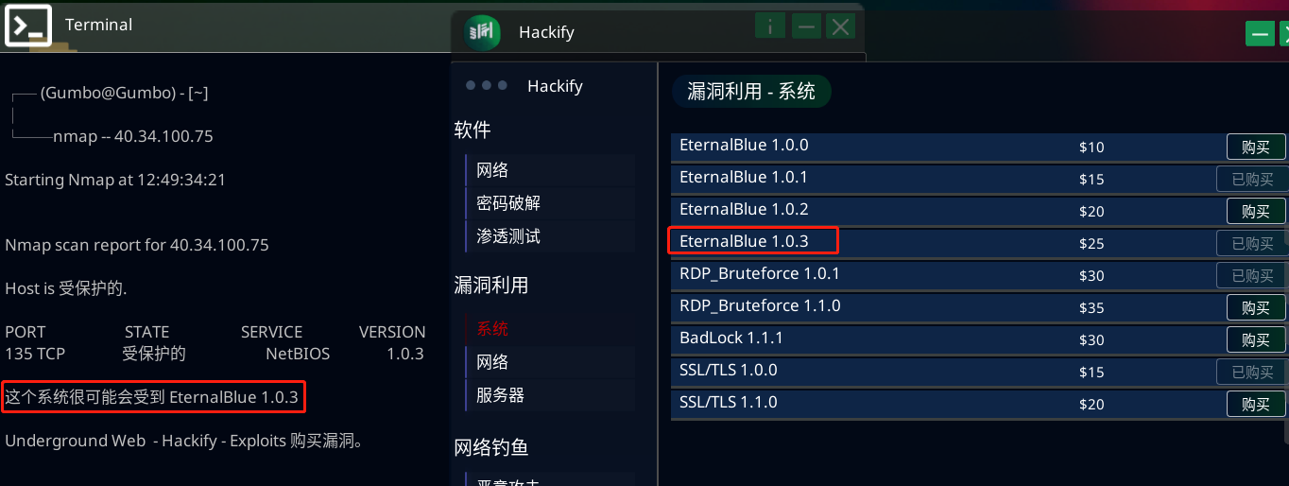Select the 密码破解 category
This screenshot has width=1289, height=486.
[x=508, y=203]
